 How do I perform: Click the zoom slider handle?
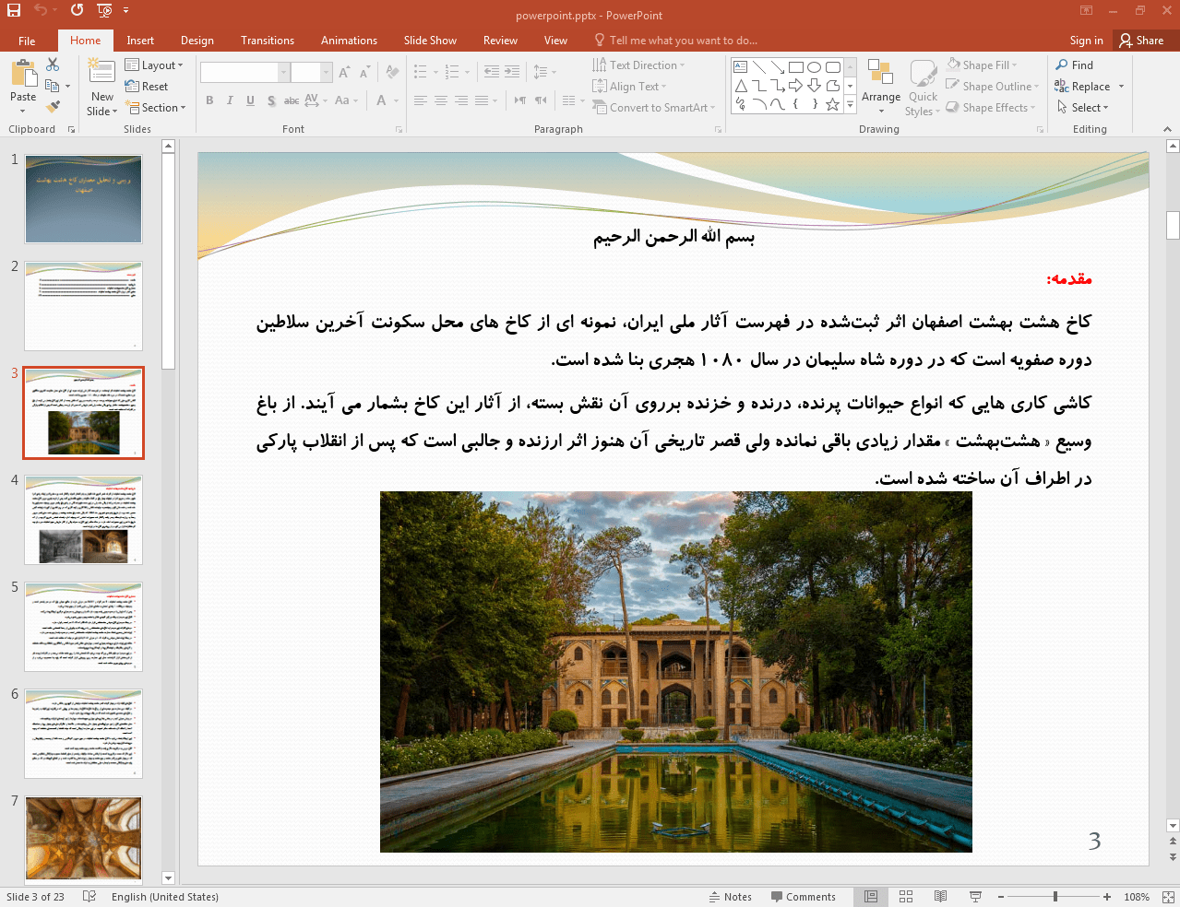click(1055, 897)
